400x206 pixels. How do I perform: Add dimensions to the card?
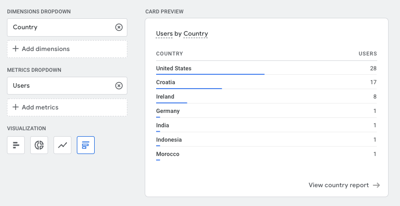pyautogui.click(x=67, y=49)
